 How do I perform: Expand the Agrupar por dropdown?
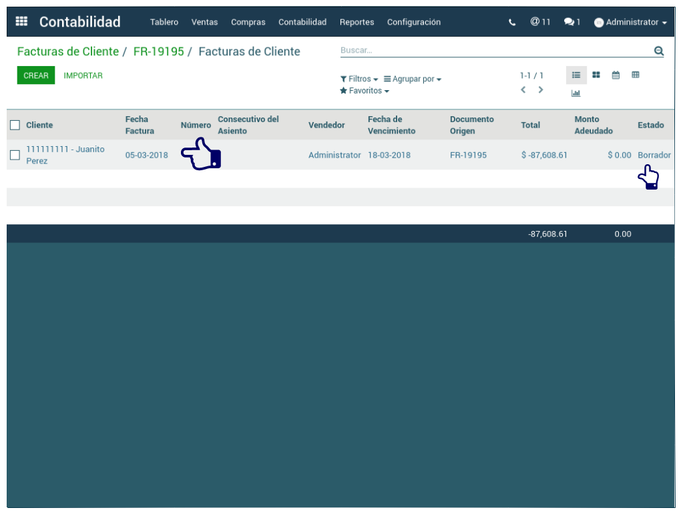pyautogui.click(x=413, y=79)
